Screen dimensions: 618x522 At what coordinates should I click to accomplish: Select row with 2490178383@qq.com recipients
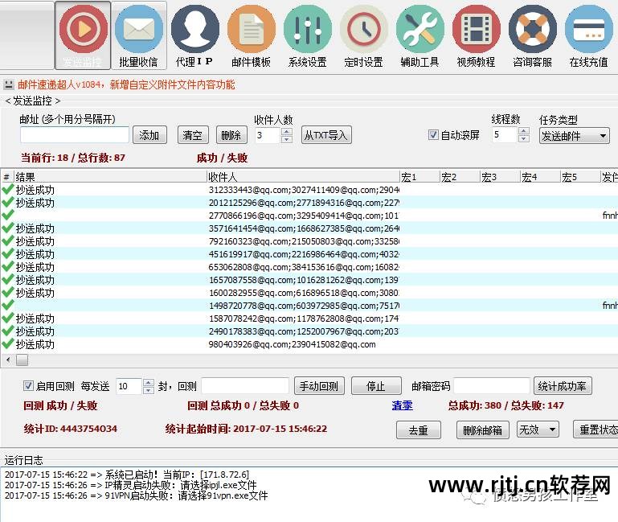click(x=309, y=331)
